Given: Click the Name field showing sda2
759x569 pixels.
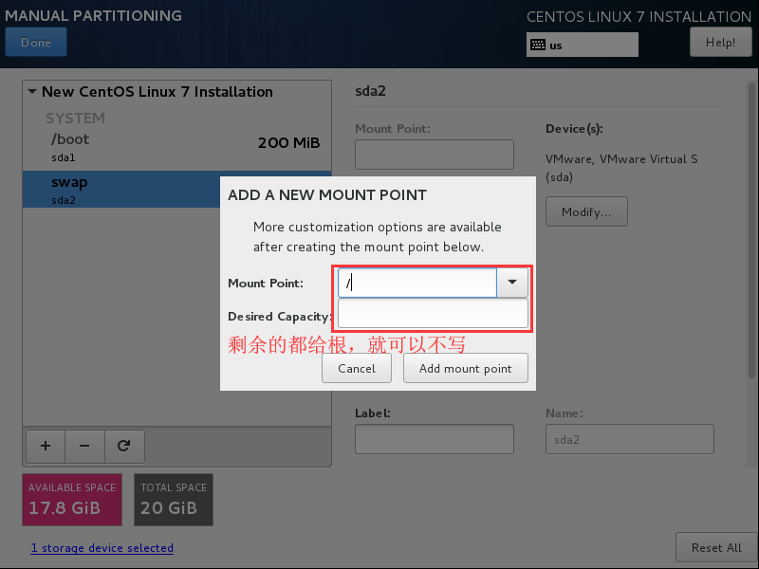Looking at the screenshot, I should tap(629, 439).
